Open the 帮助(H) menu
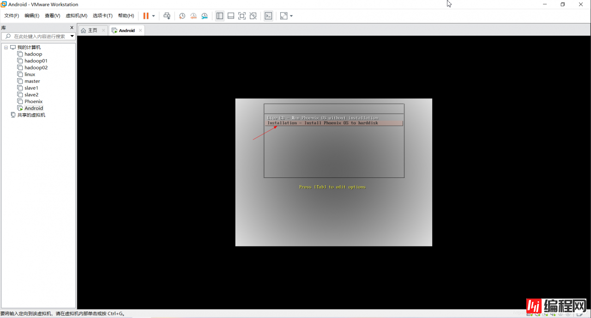This screenshot has width=591, height=318. tap(126, 16)
